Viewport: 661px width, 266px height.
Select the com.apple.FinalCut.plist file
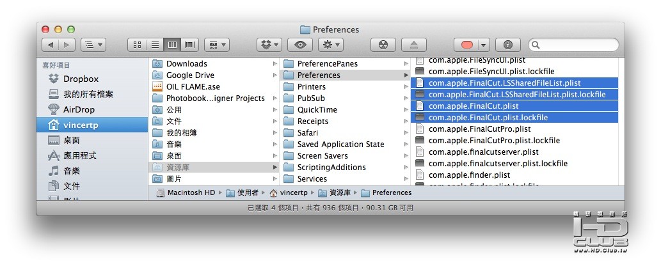pyautogui.click(x=514, y=106)
